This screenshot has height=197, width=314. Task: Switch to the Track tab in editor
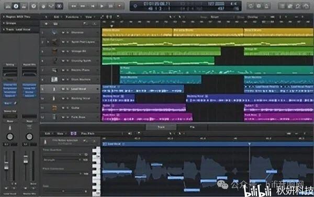[x=161, y=127]
